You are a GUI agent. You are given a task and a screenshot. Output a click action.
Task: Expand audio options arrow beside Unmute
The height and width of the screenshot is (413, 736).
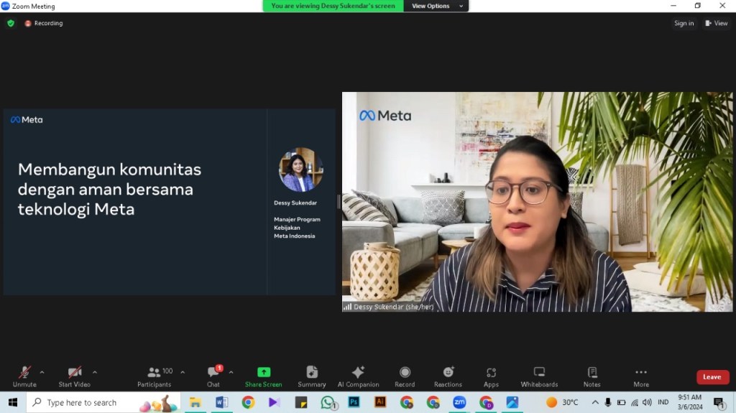(42, 372)
